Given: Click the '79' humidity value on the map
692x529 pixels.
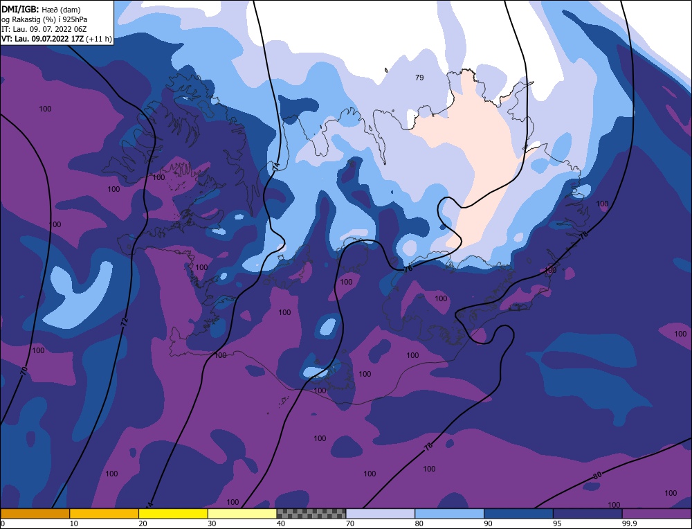Looking at the screenshot, I should point(419,78).
